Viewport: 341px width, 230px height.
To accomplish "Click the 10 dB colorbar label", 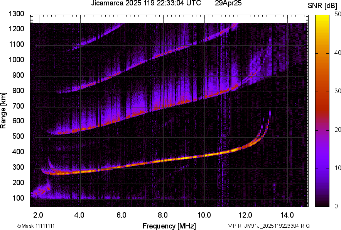I will click(338, 168).
